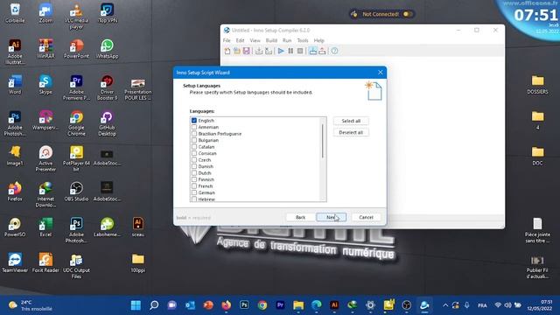Check the Finnish language checkbox

194,179
